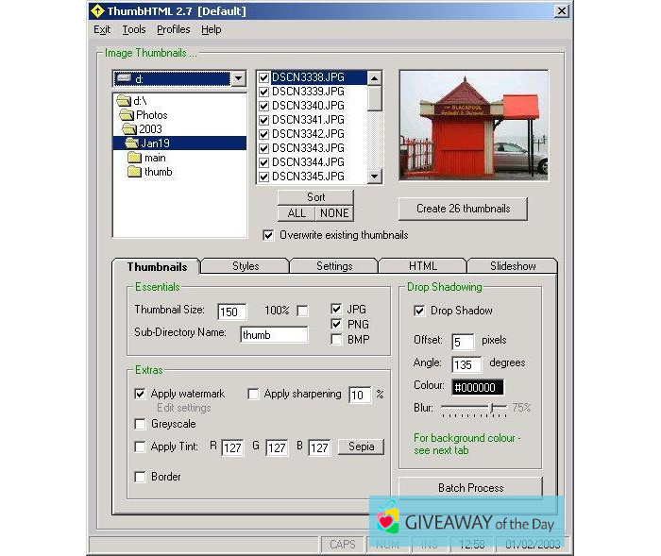Click Create 26 thumbnails button
This screenshot has height=556, width=661.
[462, 209]
